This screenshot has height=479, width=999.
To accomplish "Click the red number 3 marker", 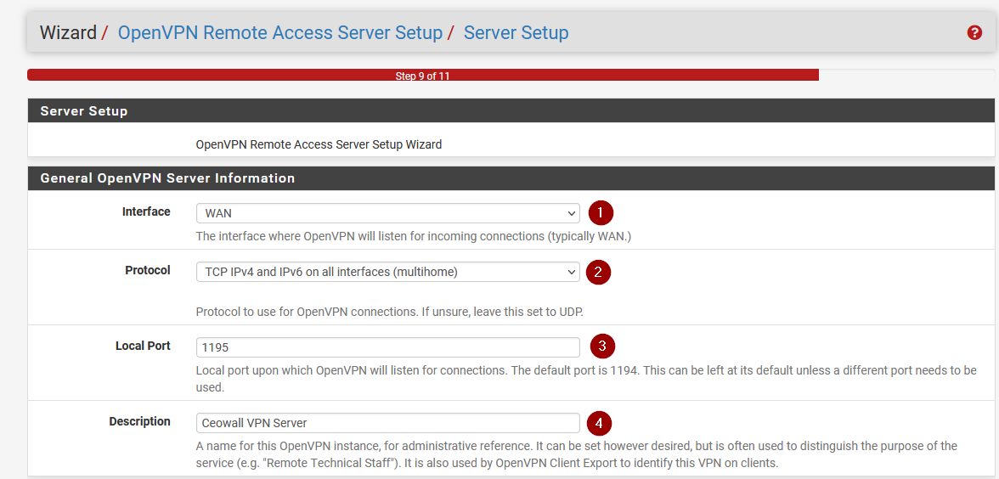I will point(601,347).
